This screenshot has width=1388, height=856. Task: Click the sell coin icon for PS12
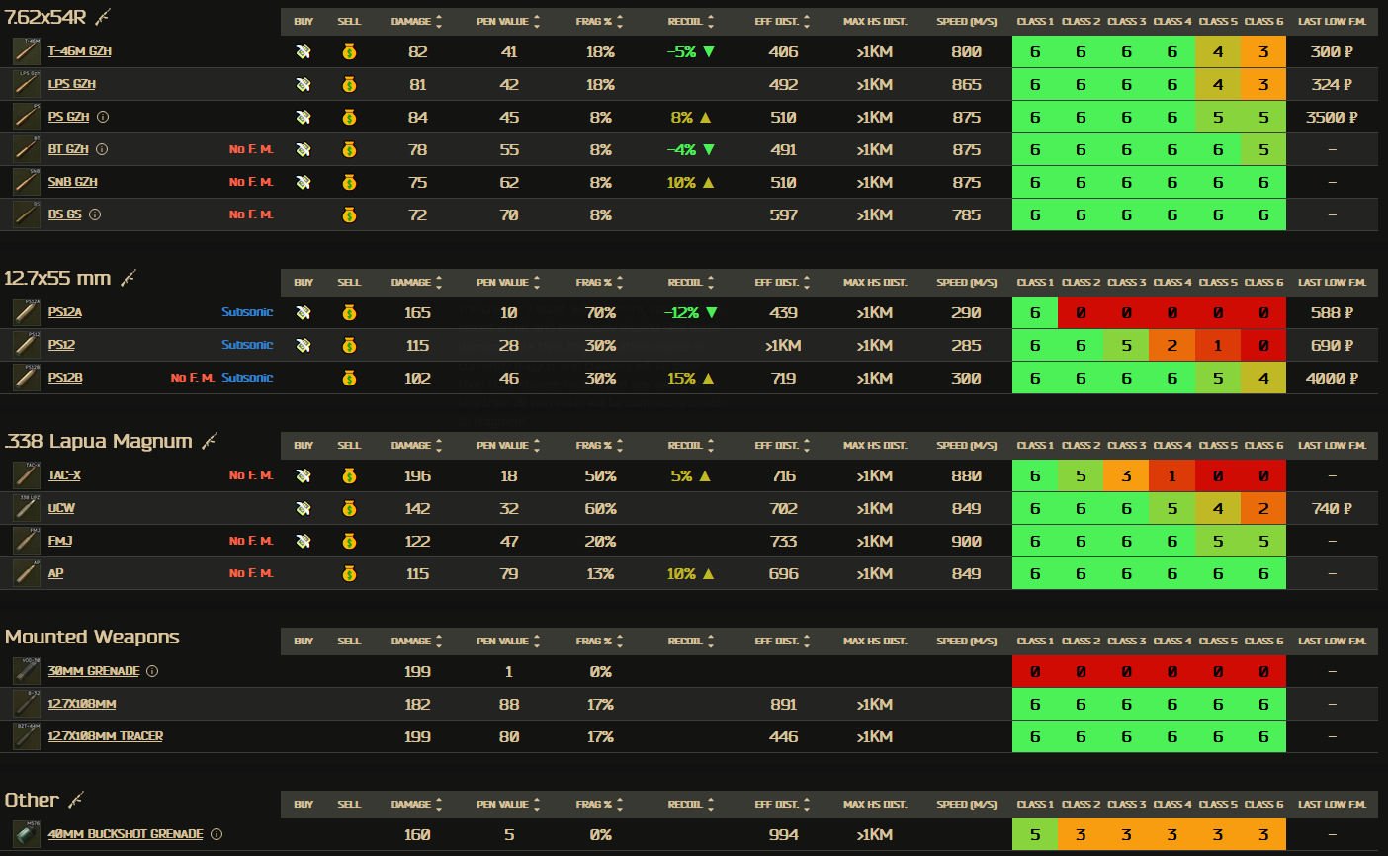coord(349,345)
